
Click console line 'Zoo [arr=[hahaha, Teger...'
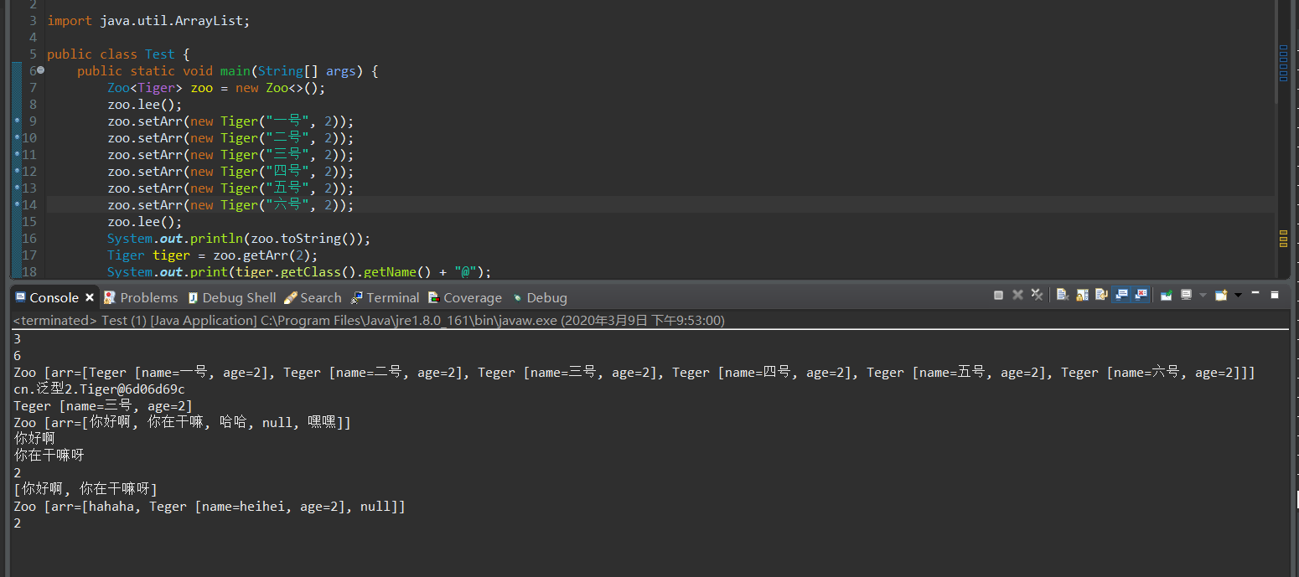point(210,507)
